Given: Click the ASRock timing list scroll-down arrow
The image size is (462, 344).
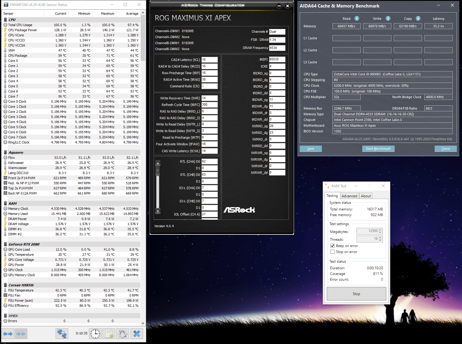Looking at the screenshot, I should pyautogui.click(x=158, y=211).
